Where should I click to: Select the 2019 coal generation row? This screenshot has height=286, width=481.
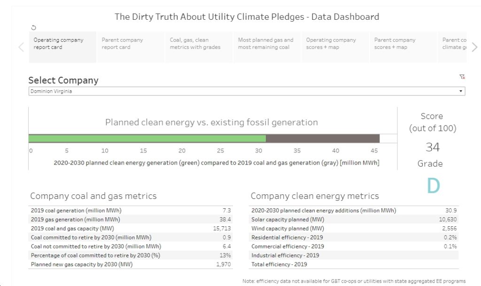[131, 210]
